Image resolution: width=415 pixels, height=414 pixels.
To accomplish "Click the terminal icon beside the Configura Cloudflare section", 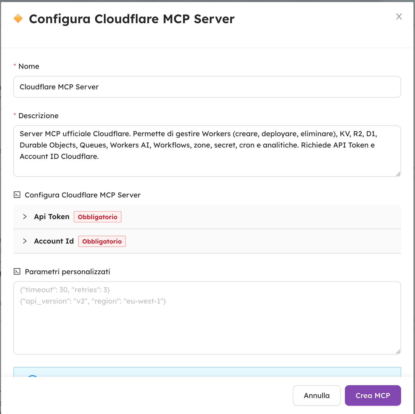I will (x=17, y=195).
